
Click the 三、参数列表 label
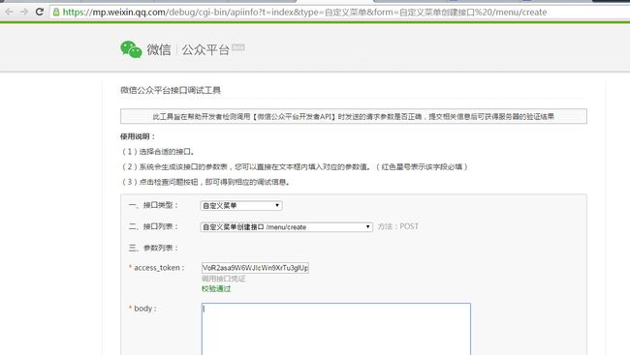(x=153, y=248)
